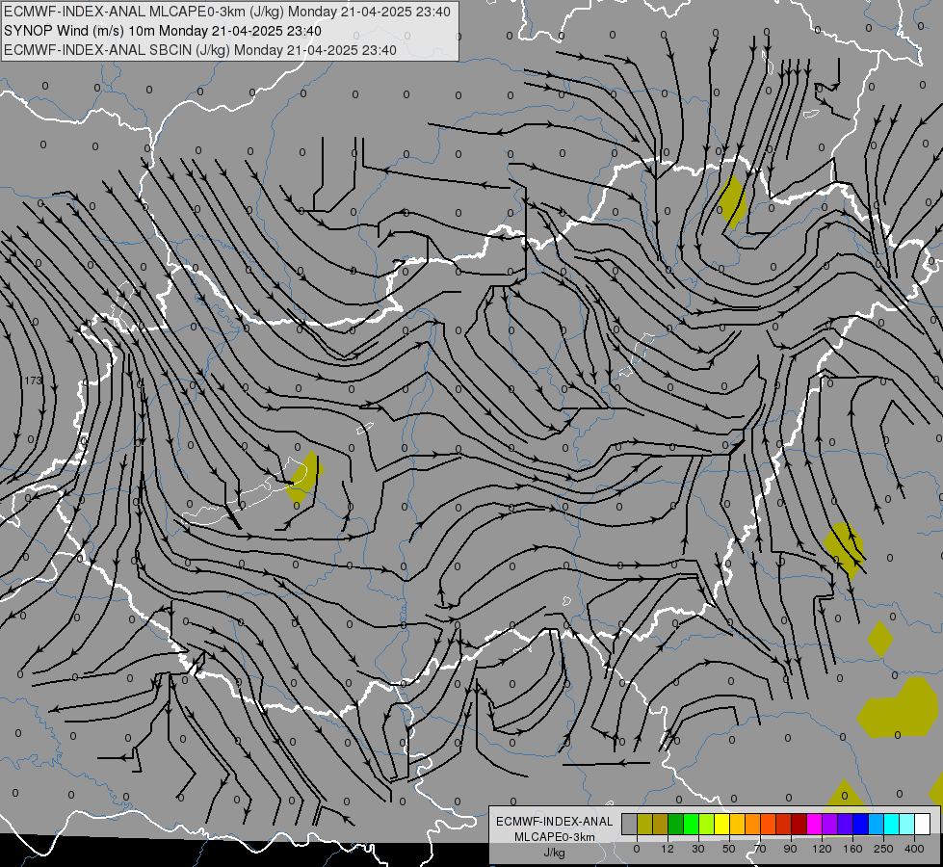Click the legend unit 'J/kg'
Viewport: 943px width, 867px height.
(554, 852)
